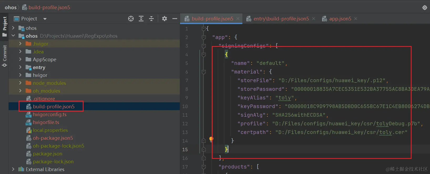The width and height of the screenshot is (430, 174).
Task: Click the target icon at top-right corner
Action: pos(425,8)
